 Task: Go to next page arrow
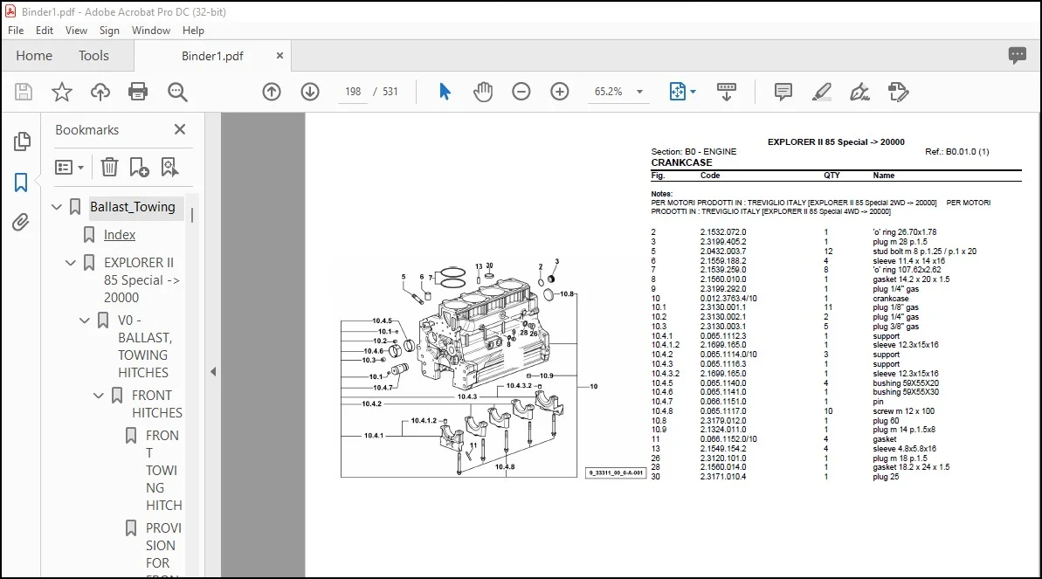tap(310, 92)
